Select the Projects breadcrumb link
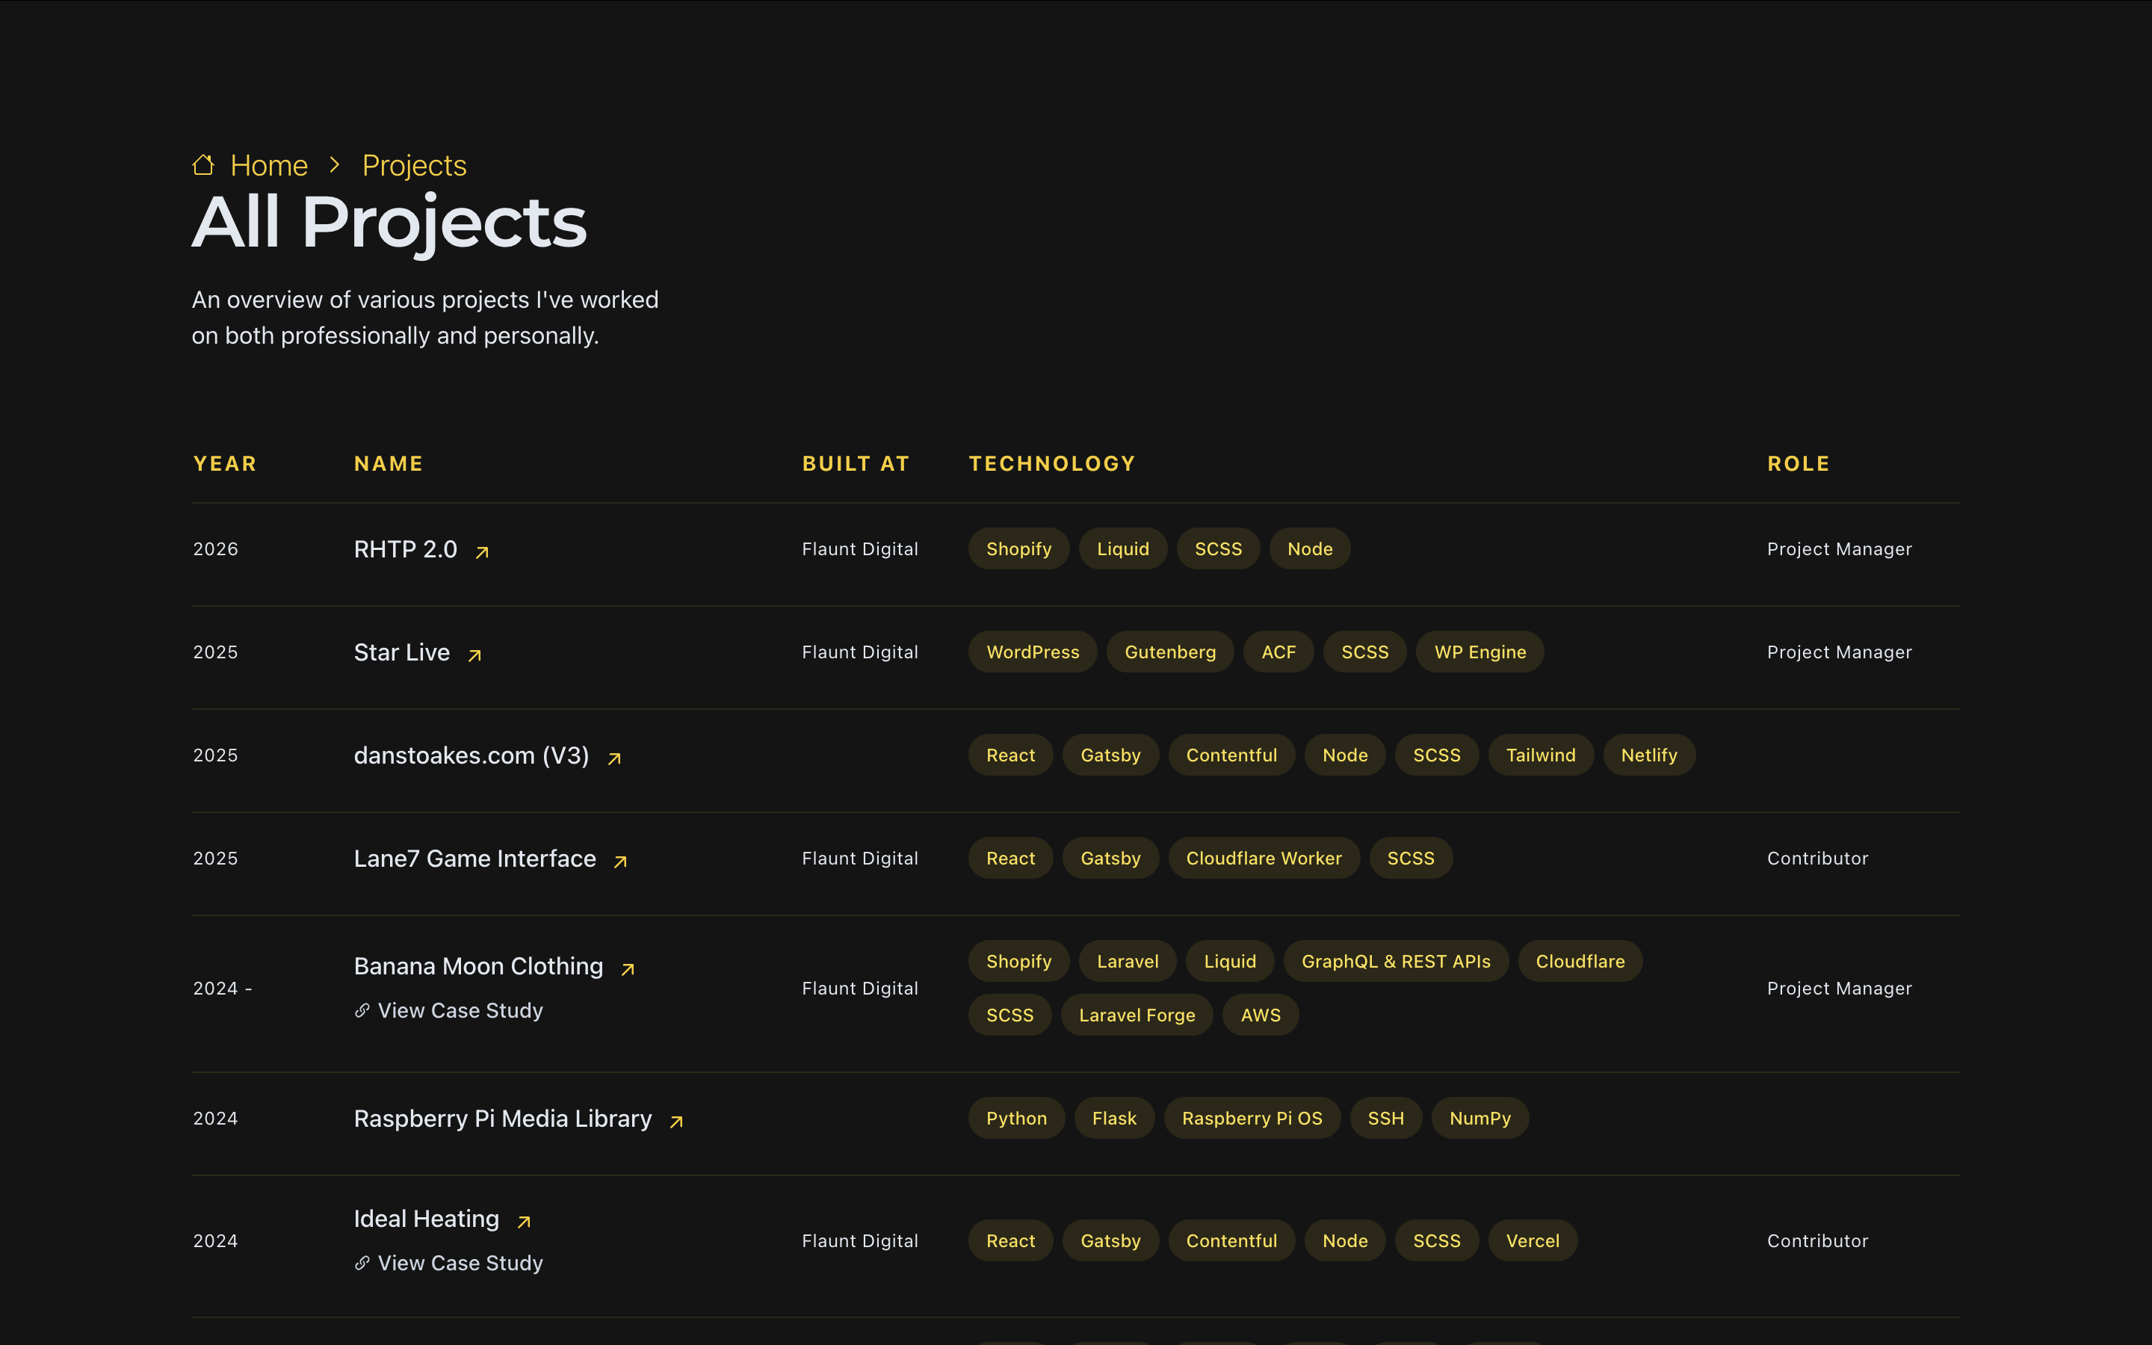 click(x=415, y=165)
